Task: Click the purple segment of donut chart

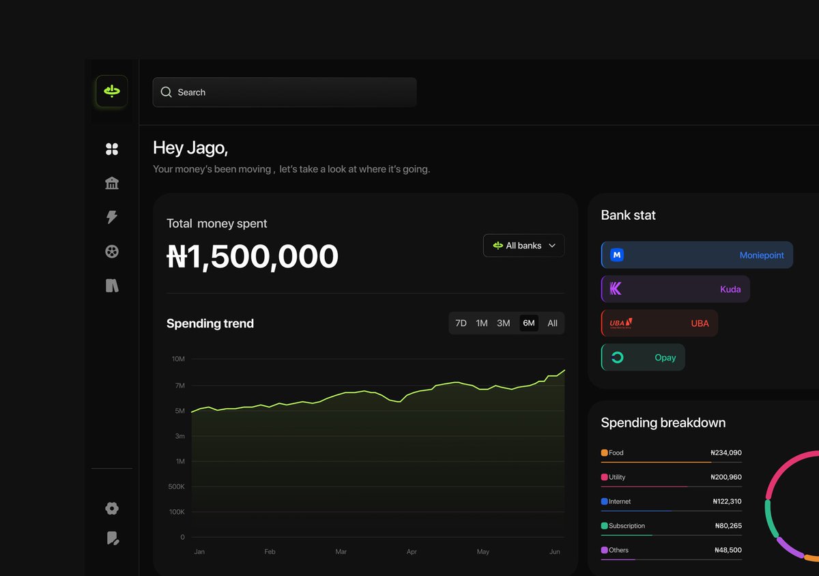Action: coord(790,548)
